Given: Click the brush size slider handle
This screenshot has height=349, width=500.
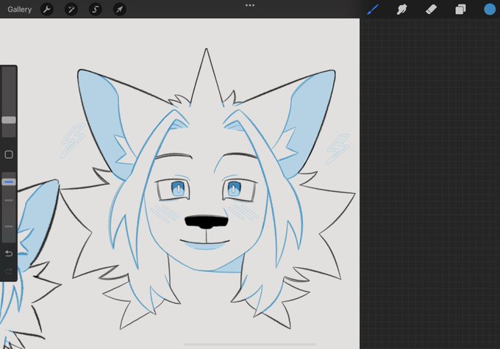Looking at the screenshot, I should pos(9,120).
